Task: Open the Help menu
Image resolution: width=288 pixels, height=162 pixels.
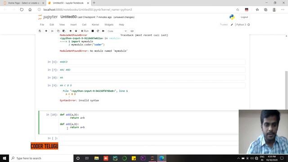Action: (121, 25)
